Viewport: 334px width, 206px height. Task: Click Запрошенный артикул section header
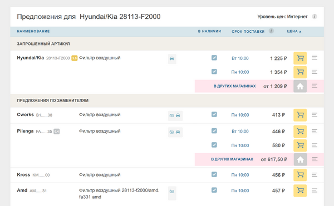point(43,44)
